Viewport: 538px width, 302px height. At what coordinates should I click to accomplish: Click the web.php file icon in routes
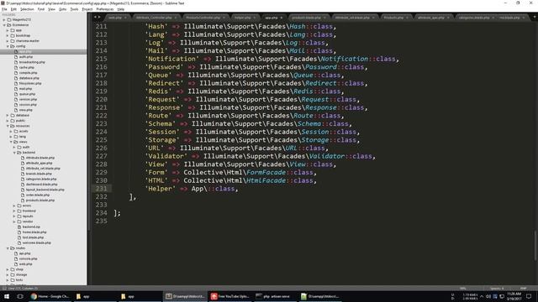[16, 264]
